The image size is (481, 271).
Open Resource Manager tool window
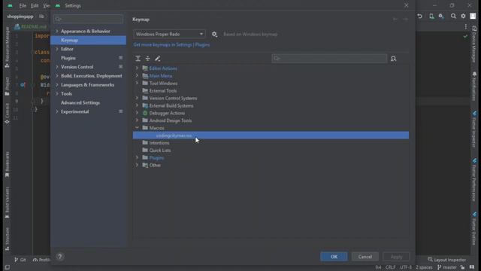(7, 47)
